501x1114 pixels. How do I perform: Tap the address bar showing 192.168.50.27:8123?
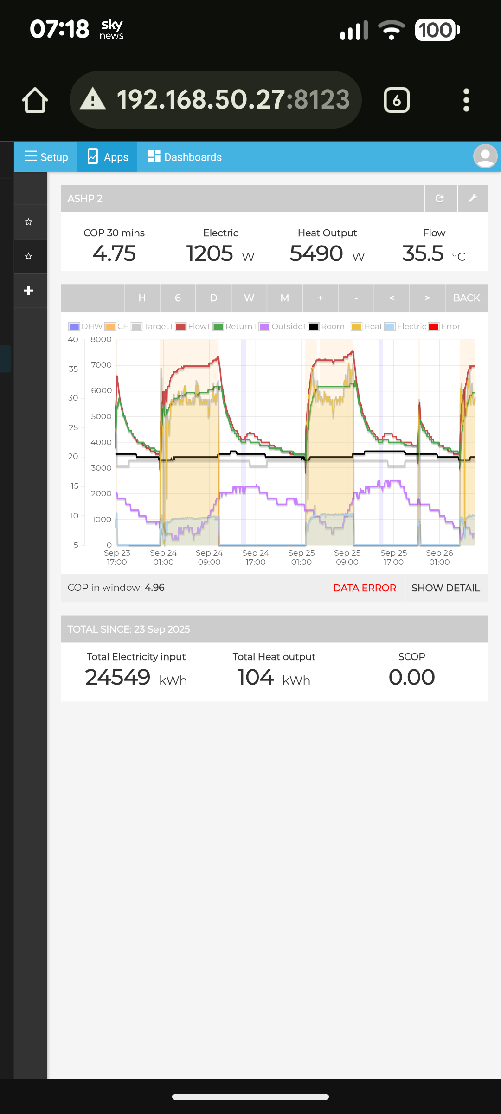(216, 100)
